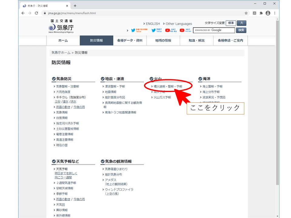Click the browser back arrow

(x=23, y=13)
